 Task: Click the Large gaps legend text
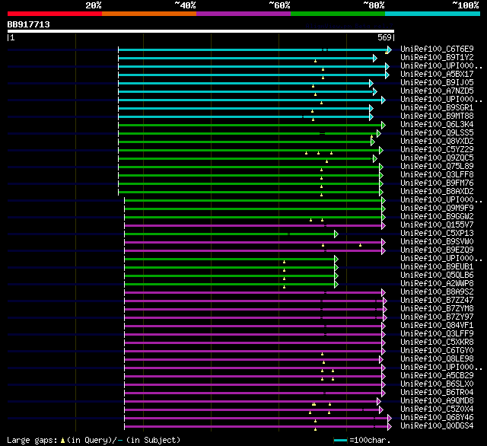point(32,440)
